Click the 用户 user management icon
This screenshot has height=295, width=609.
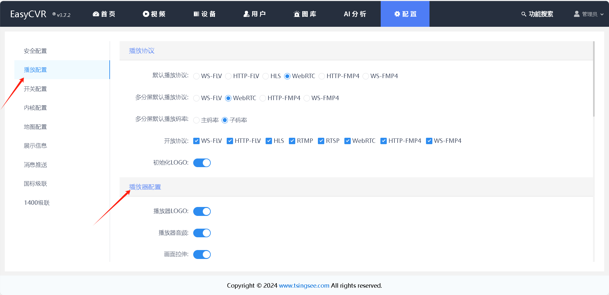[246, 14]
